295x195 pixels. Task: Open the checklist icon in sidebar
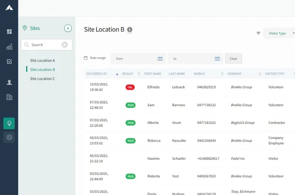coord(9,61)
